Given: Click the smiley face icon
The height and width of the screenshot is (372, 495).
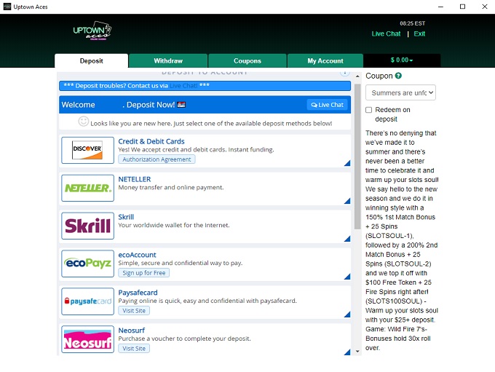Looking at the screenshot, I should tap(83, 122).
